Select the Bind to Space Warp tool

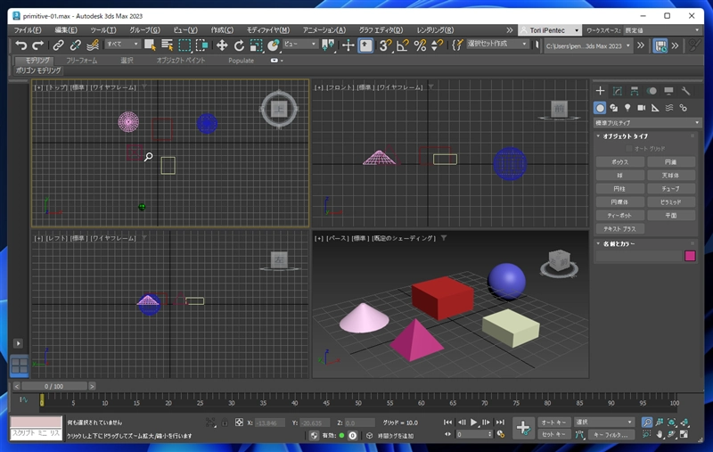point(93,45)
